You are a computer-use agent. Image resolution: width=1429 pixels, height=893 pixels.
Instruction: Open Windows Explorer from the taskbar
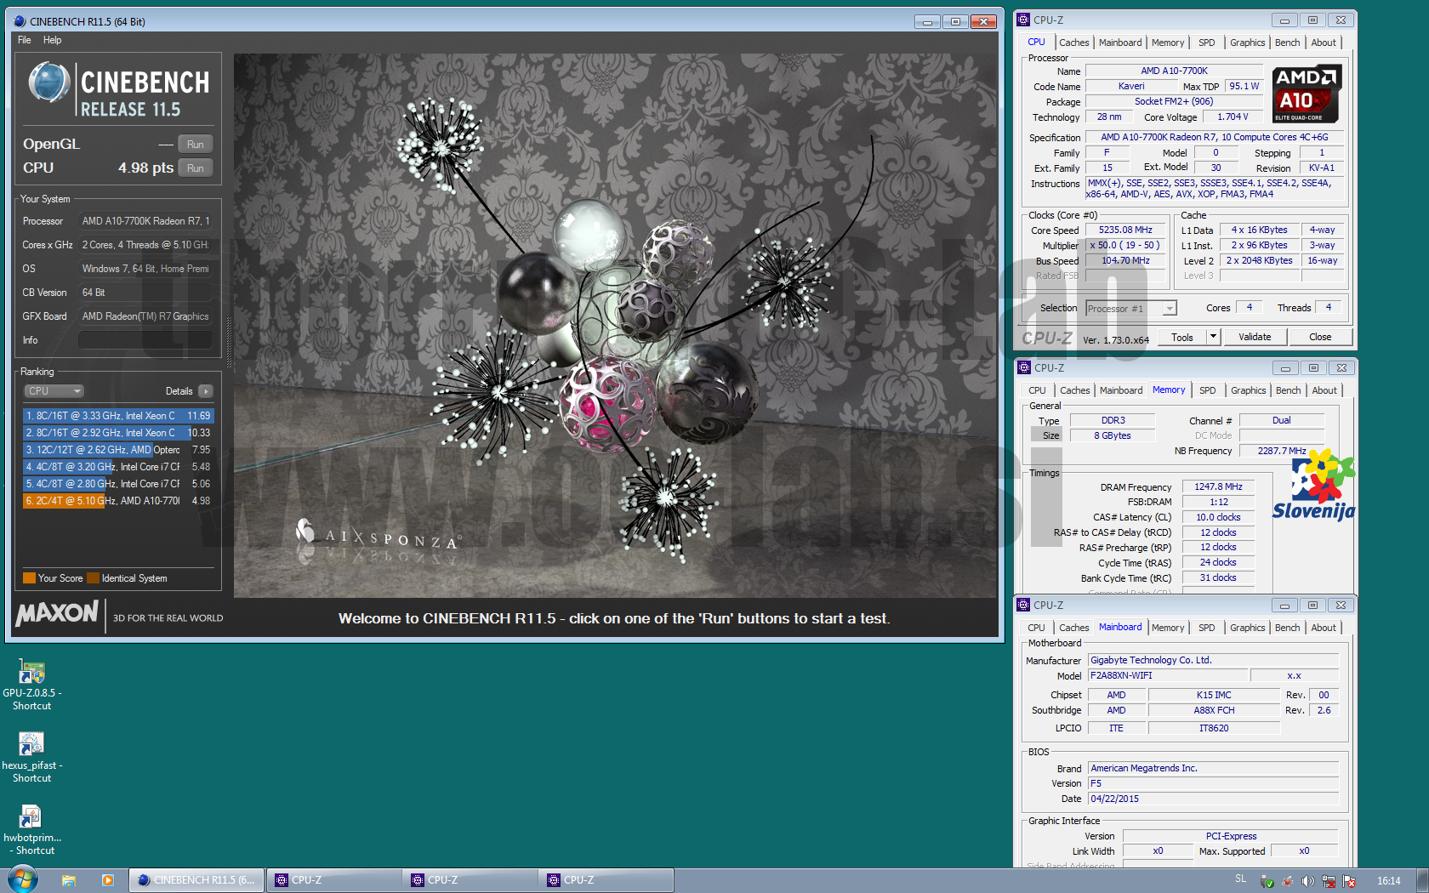[x=69, y=880]
